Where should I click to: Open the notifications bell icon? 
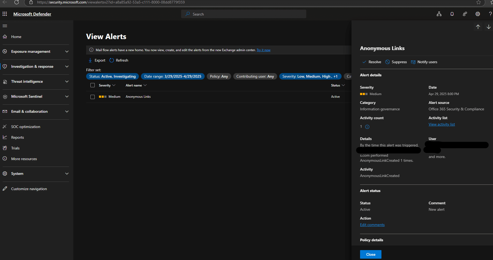[452, 14]
